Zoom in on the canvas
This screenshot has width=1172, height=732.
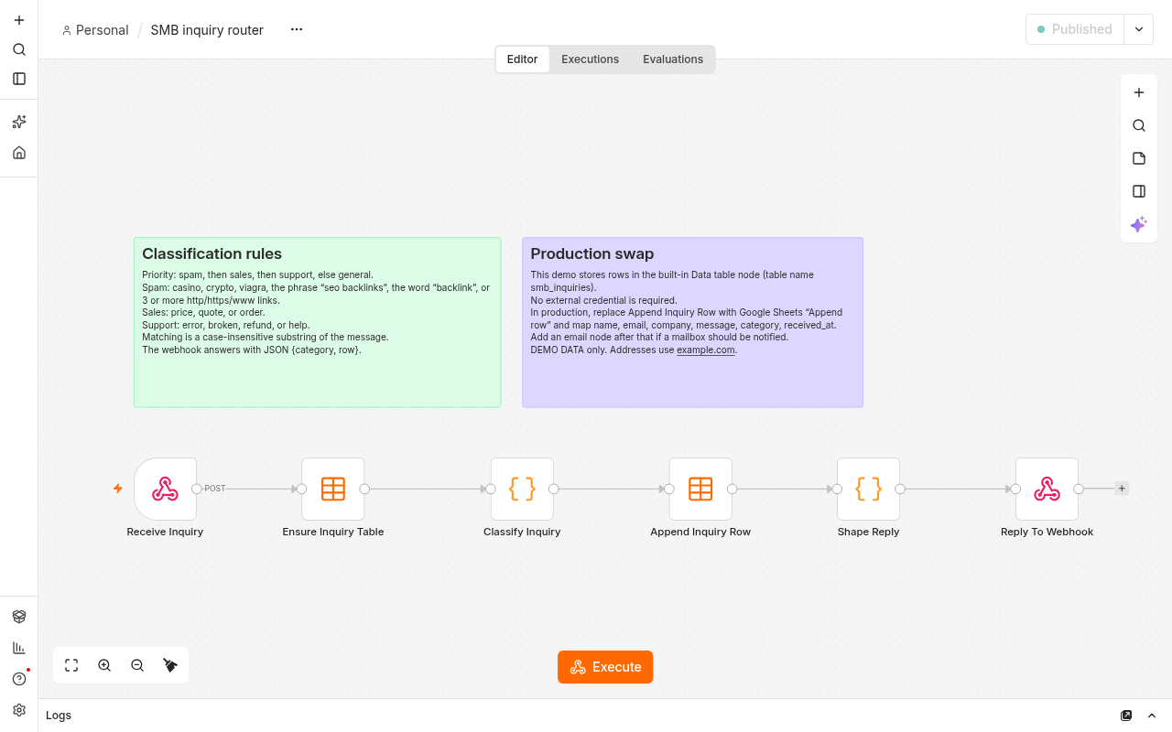[x=104, y=665]
